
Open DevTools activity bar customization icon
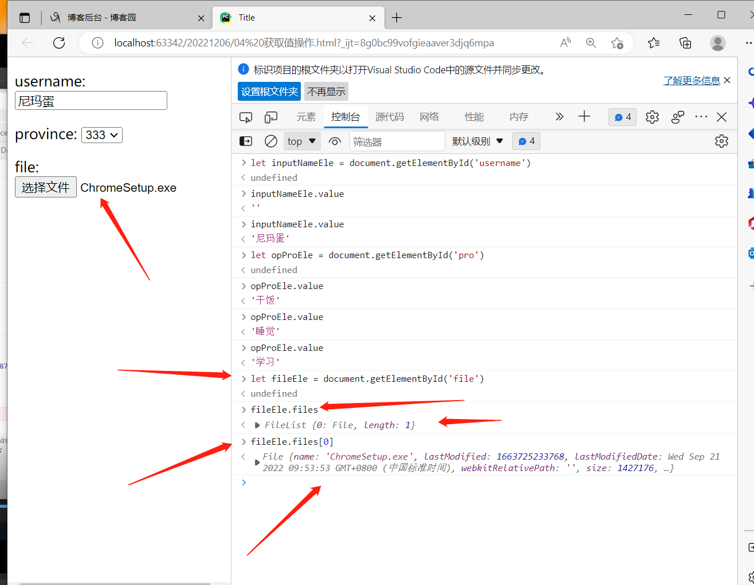(x=678, y=117)
